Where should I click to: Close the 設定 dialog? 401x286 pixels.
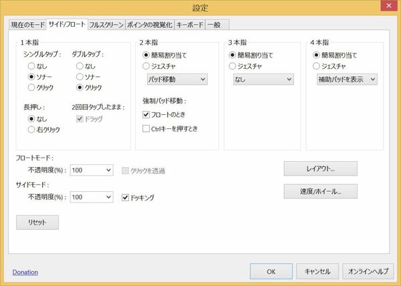(x=389, y=5)
